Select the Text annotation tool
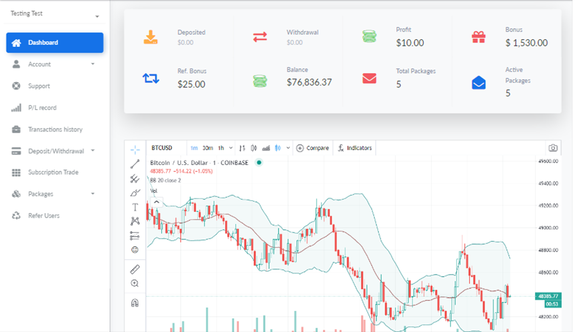This screenshot has height=332, width=575. tap(135, 207)
